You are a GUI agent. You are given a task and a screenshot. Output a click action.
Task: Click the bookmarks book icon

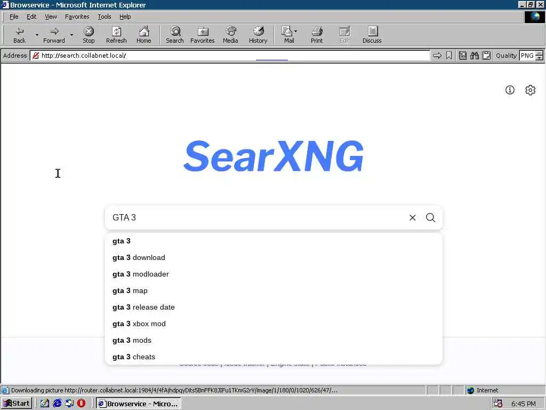click(x=462, y=56)
